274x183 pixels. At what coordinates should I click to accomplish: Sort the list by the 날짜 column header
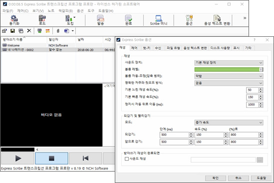89,40
